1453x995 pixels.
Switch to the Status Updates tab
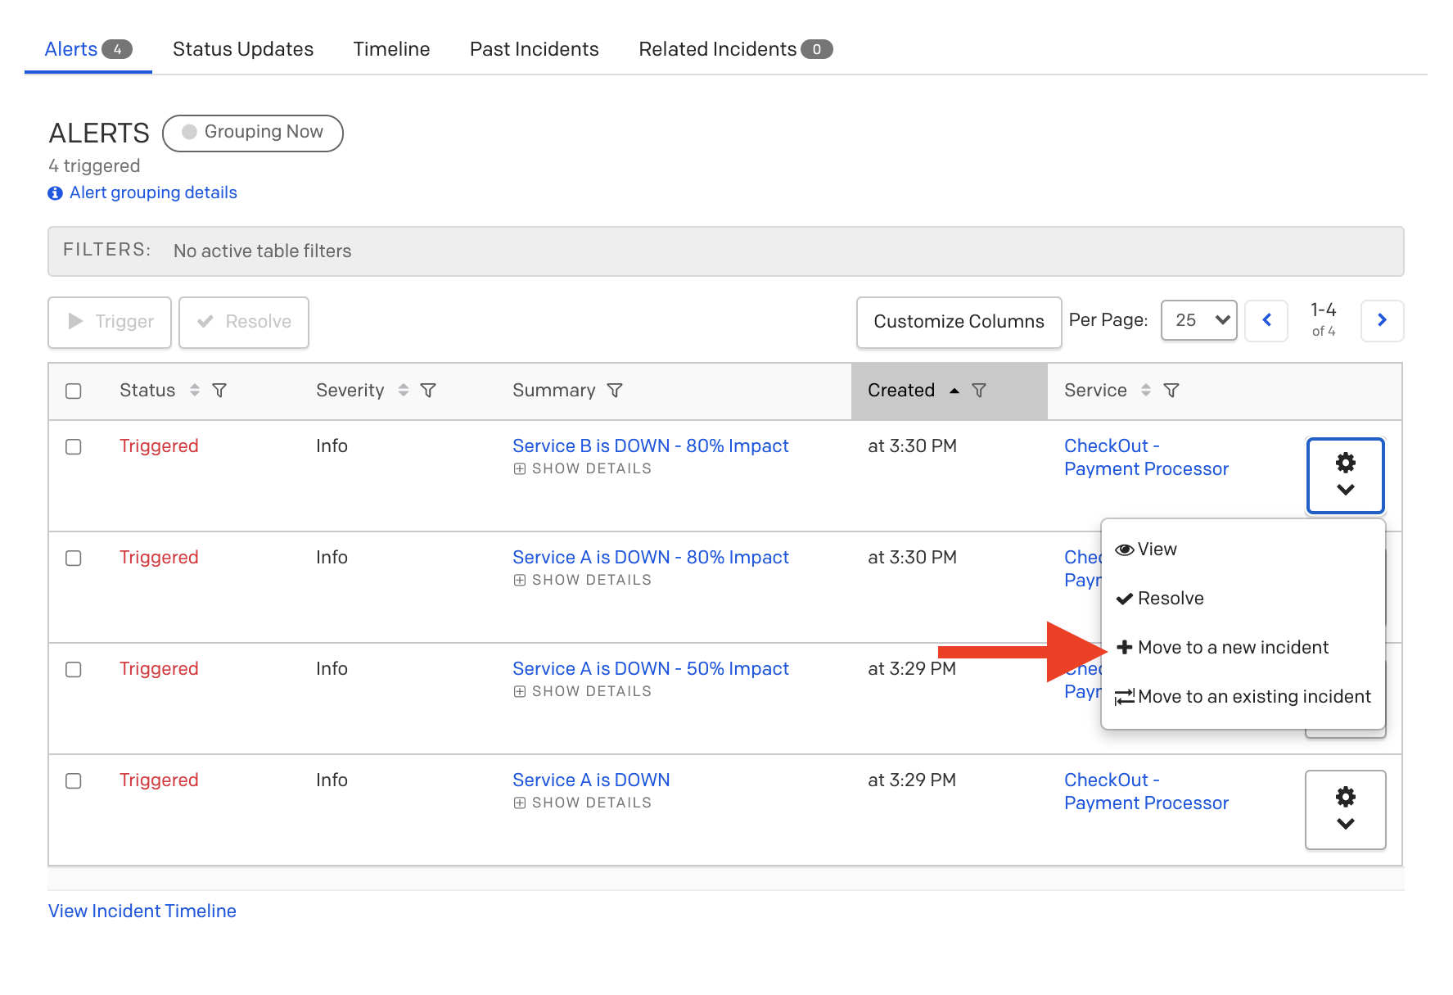tap(243, 49)
